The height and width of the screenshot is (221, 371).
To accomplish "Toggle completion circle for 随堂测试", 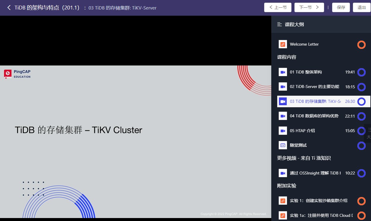I will (x=361, y=146).
